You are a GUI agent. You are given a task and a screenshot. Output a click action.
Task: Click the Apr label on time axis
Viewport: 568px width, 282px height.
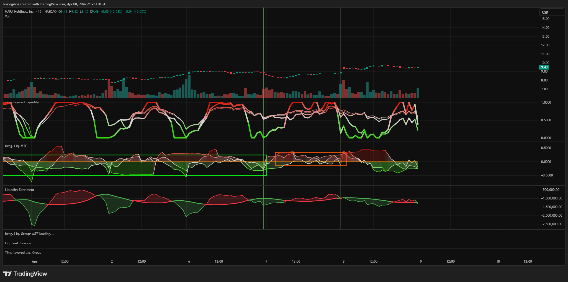coord(34,262)
